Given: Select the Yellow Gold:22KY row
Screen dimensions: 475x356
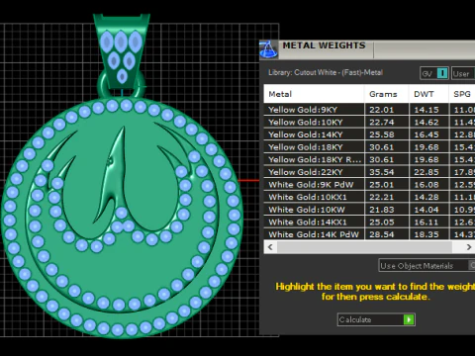Looking at the screenshot, I should click(369, 172).
